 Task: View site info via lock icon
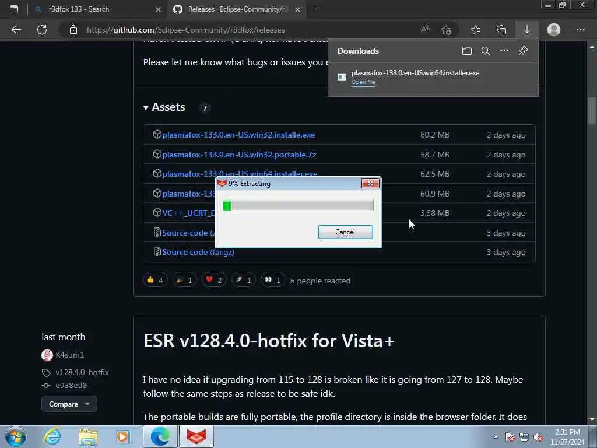pos(73,30)
